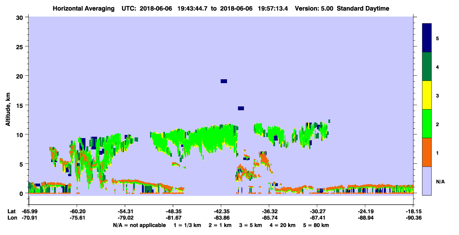Click legend text '5 = 80 km'
The image size is (459, 235).
tap(316, 225)
